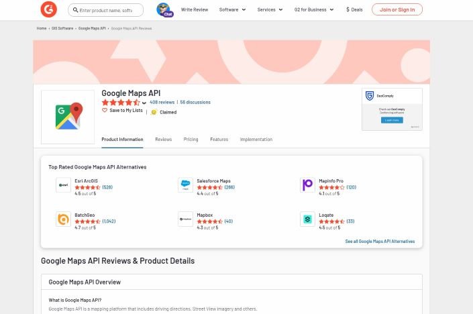Open Loqate product name link
The height and width of the screenshot is (314, 473).
click(x=326, y=215)
